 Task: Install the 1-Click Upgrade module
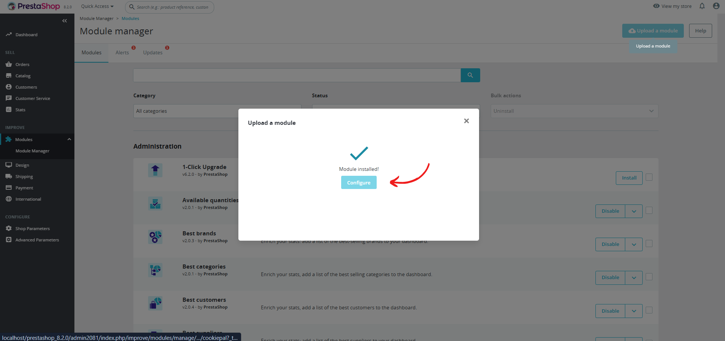(x=628, y=177)
